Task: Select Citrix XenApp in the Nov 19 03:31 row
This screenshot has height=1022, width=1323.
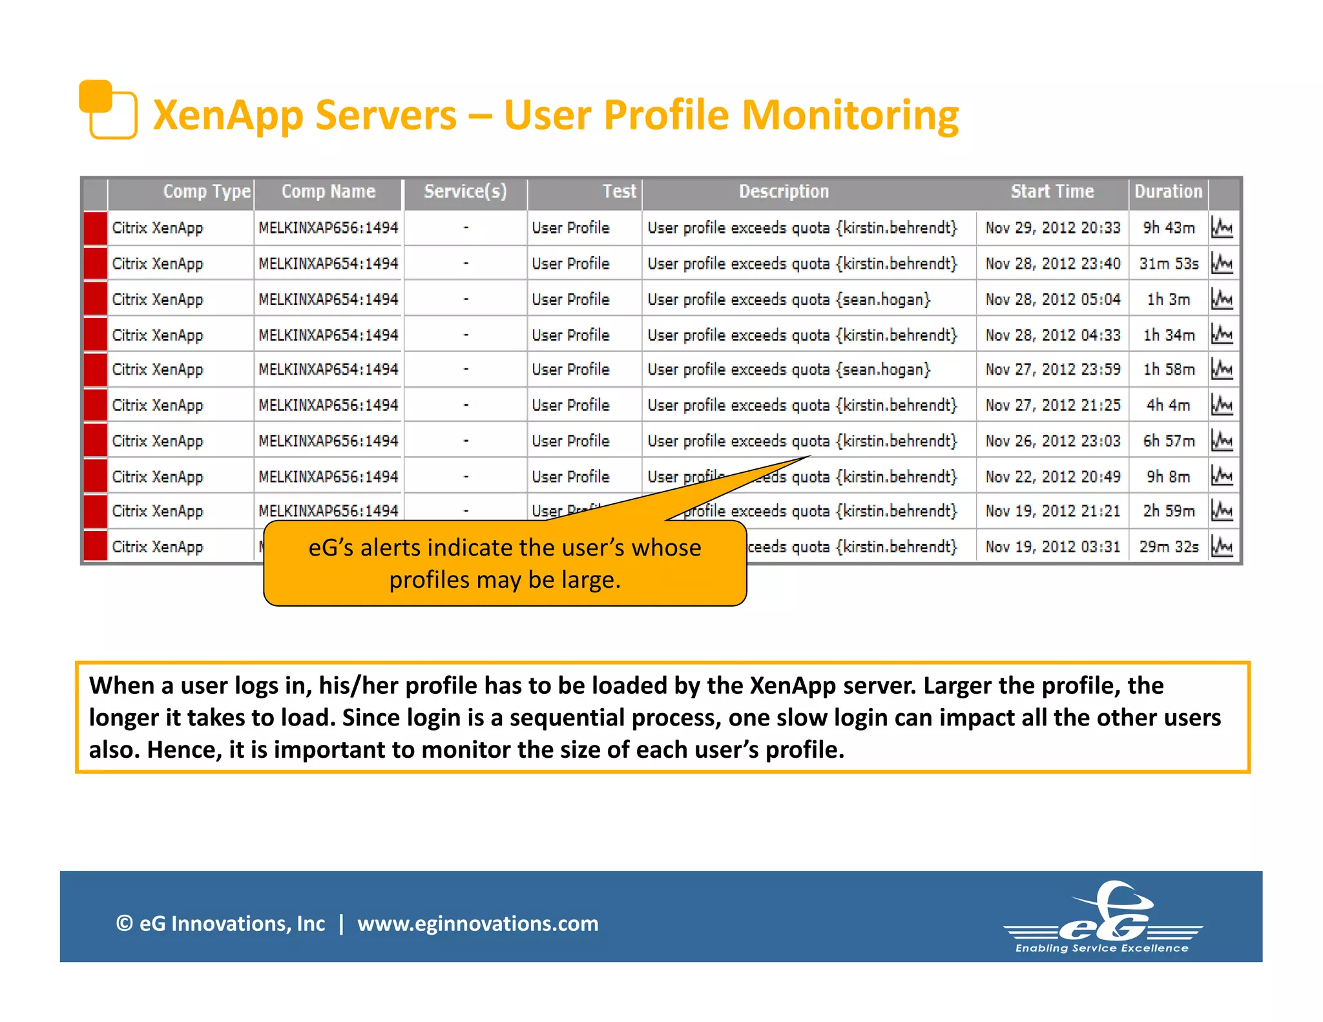Action: [158, 547]
